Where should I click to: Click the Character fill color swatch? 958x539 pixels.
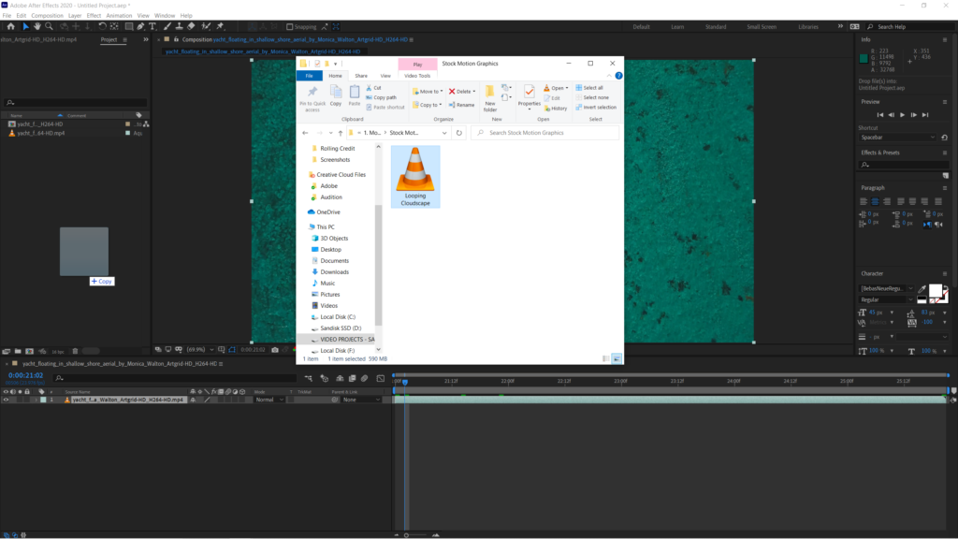tap(934, 290)
